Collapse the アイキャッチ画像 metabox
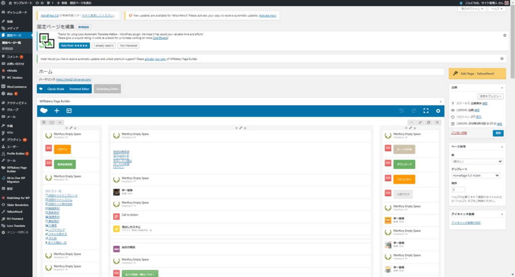Image resolution: width=515 pixels, height=277 pixels. click(x=502, y=214)
